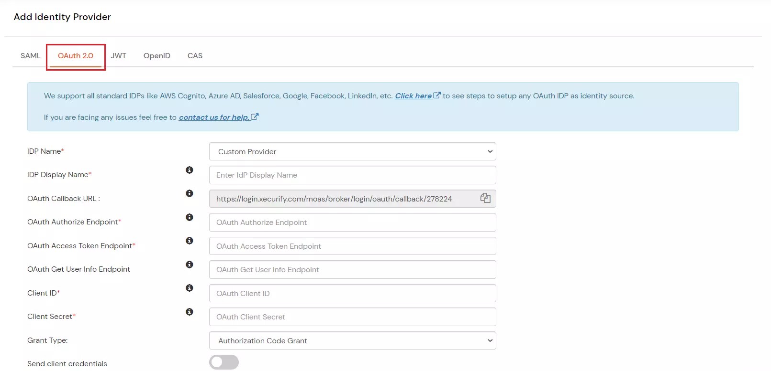Screen dimensions: 771x371
Task: Toggle the Send client credentials switch
Action: pyautogui.click(x=224, y=362)
